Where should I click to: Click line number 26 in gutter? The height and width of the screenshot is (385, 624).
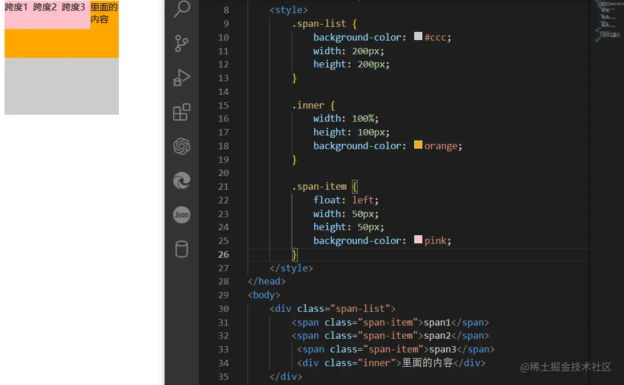(x=223, y=255)
